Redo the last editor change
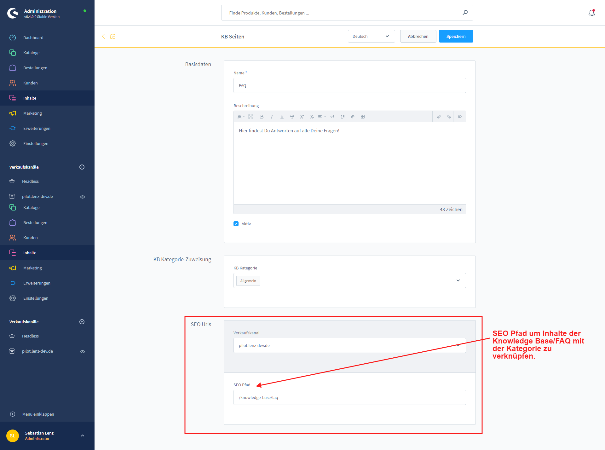Screen dimensions: 605x450 tap(449, 117)
